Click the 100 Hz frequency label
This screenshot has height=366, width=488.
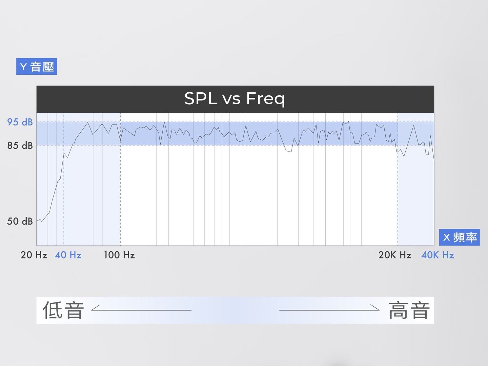pos(119,255)
